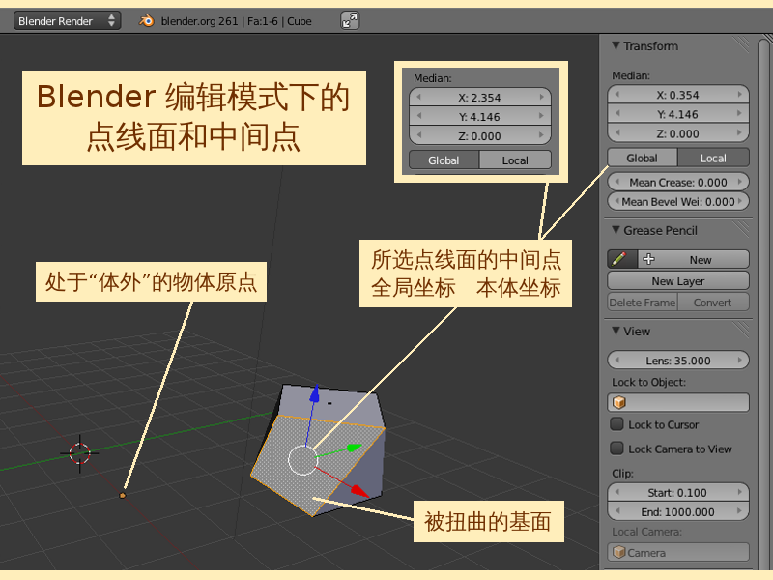
Task: Adjust the Mean Crease slider
Action: [x=678, y=182]
